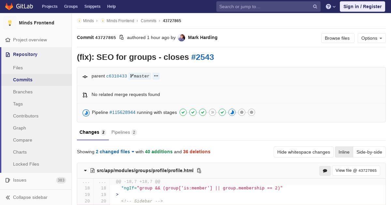Open Compare in the sidebar
Screen dimensions: 391x205
click(22, 140)
